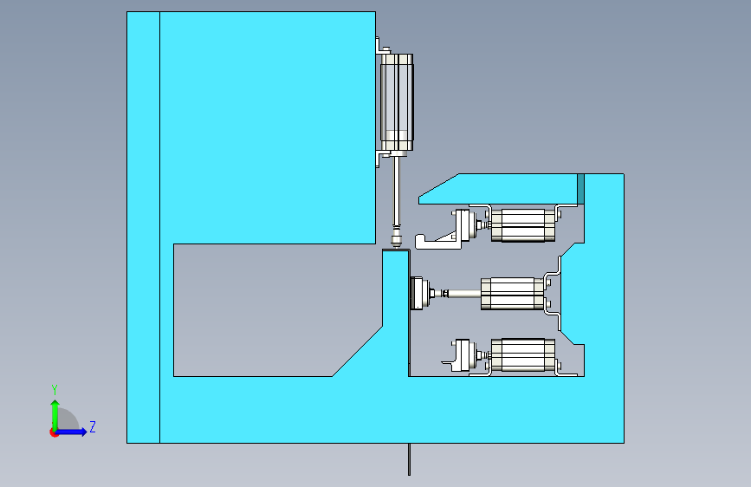Pick the middle cylinder's extended piston rod

pyautogui.click(x=464, y=294)
